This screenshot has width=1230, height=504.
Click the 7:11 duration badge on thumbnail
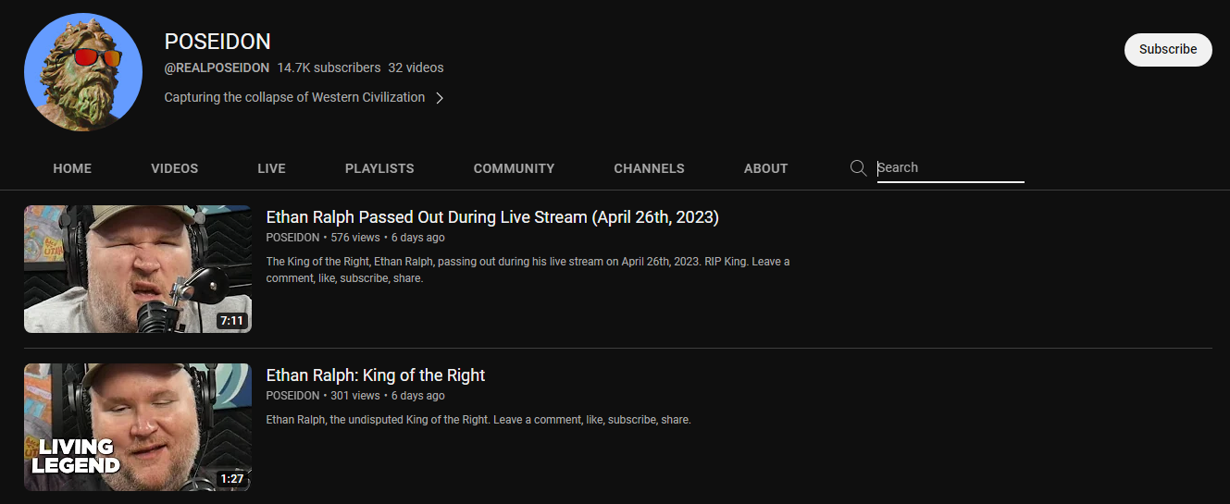[231, 321]
